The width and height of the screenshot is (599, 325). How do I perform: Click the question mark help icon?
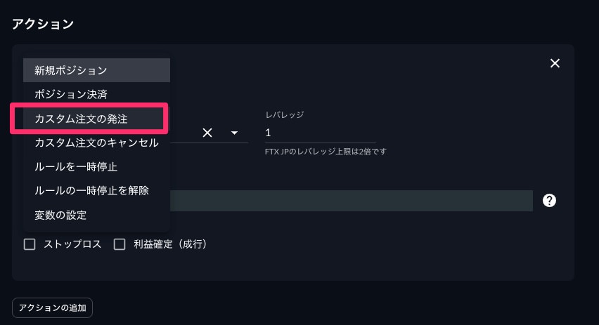(549, 201)
